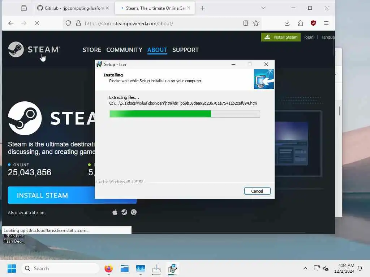Viewport: 370px width, 277px height.
Task: Open the Firefox downloads panel
Action: (287, 23)
